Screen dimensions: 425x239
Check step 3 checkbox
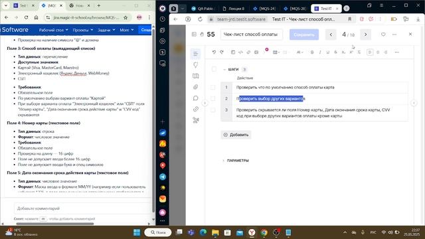pos(212,110)
